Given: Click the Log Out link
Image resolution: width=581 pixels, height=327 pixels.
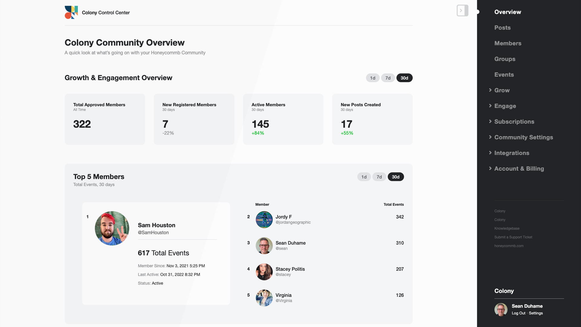Looking at the screenshot, I should click(x=518, y=313).
